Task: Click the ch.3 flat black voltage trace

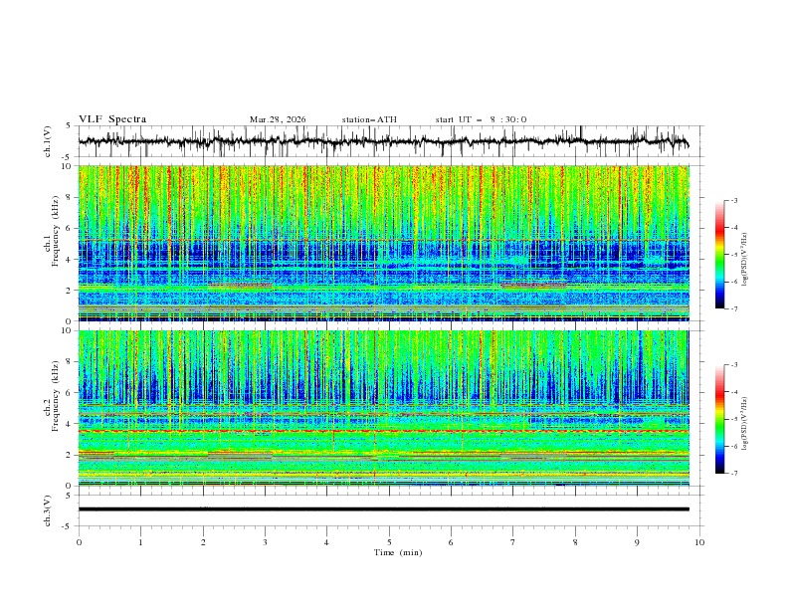Action: 383,509
